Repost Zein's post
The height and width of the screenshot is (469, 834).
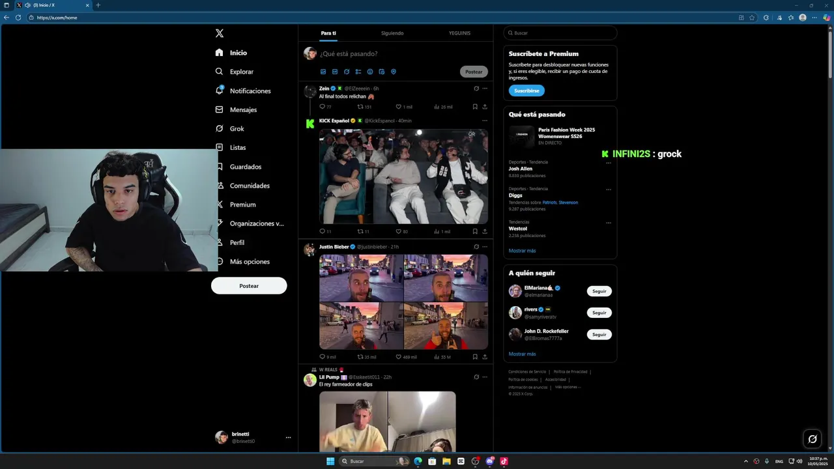pyautogui.click(x=364, y=107)
